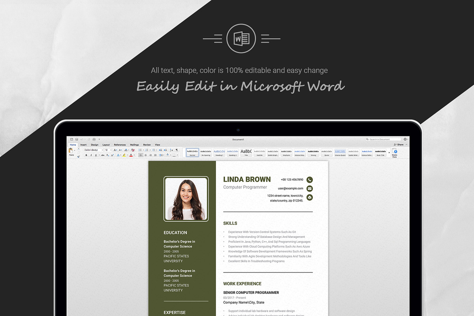Open the Paste options arrow

[75, 150]
